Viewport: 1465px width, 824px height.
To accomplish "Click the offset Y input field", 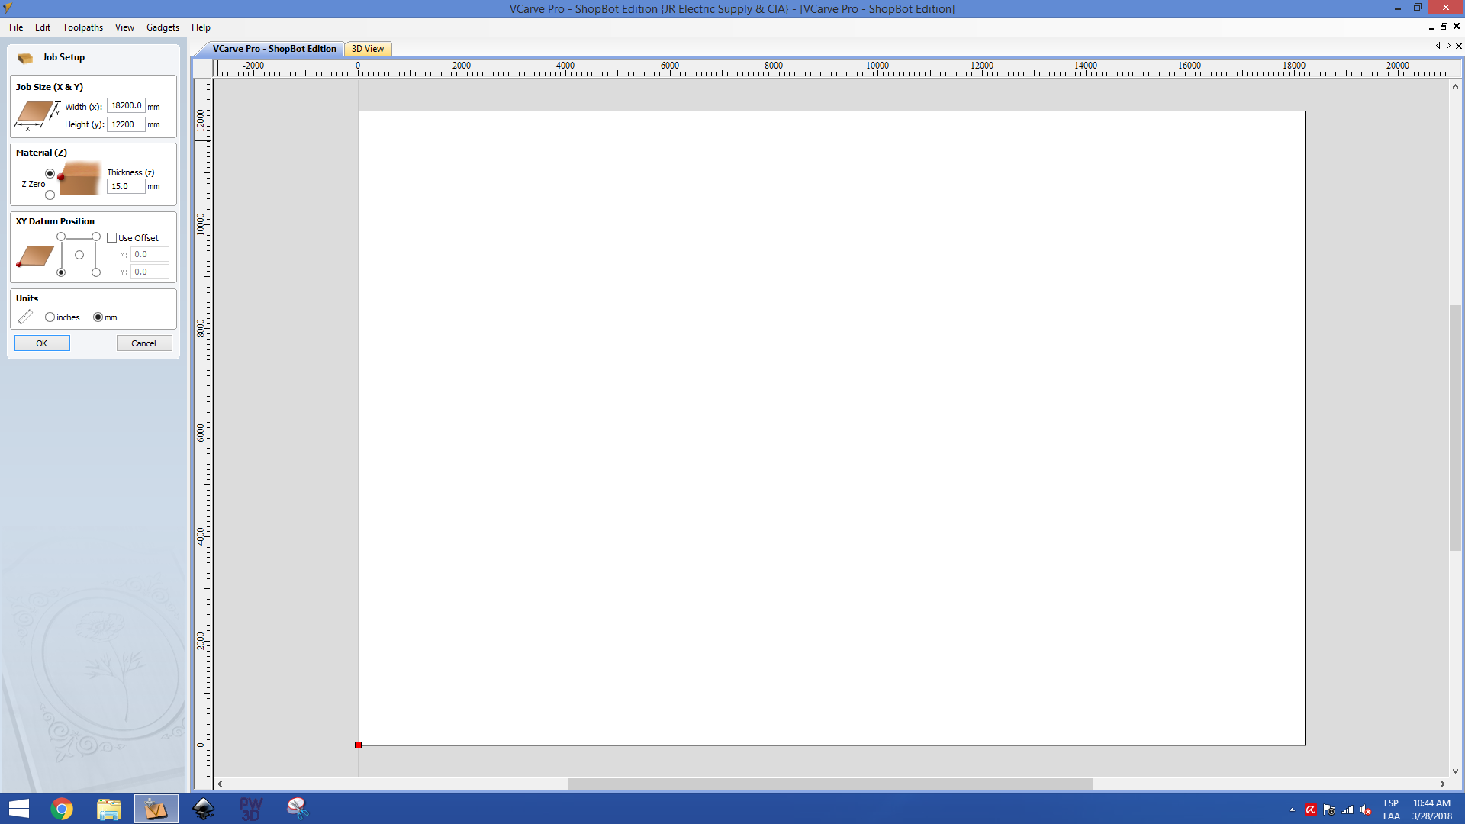I will (x=150, y=272).
